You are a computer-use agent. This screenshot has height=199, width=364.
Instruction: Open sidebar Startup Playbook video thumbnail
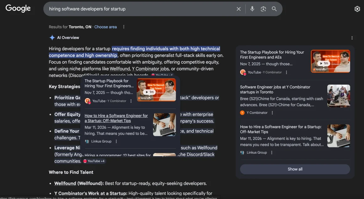tap(330, 61)
